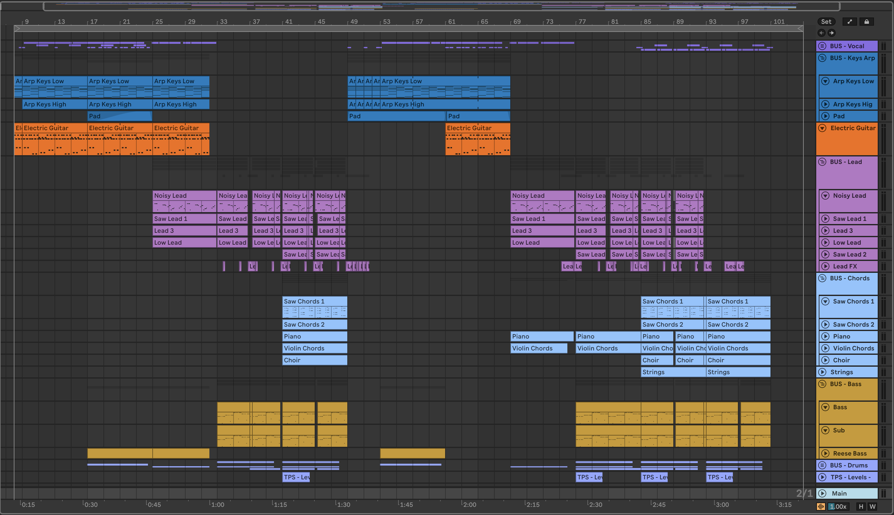Click the lock envelopes padlock icon
This screenshot has height=515, width=894.
tap(866, 22)
